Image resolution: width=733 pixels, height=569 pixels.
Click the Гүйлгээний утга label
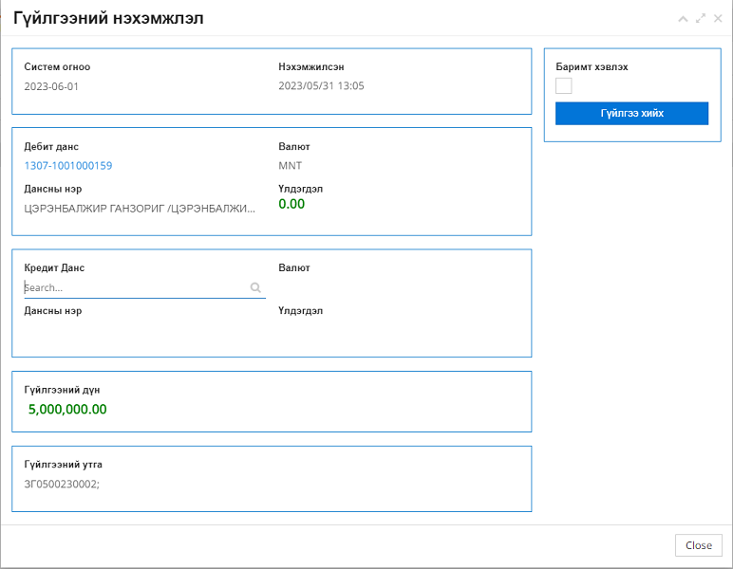pos(63,465)
